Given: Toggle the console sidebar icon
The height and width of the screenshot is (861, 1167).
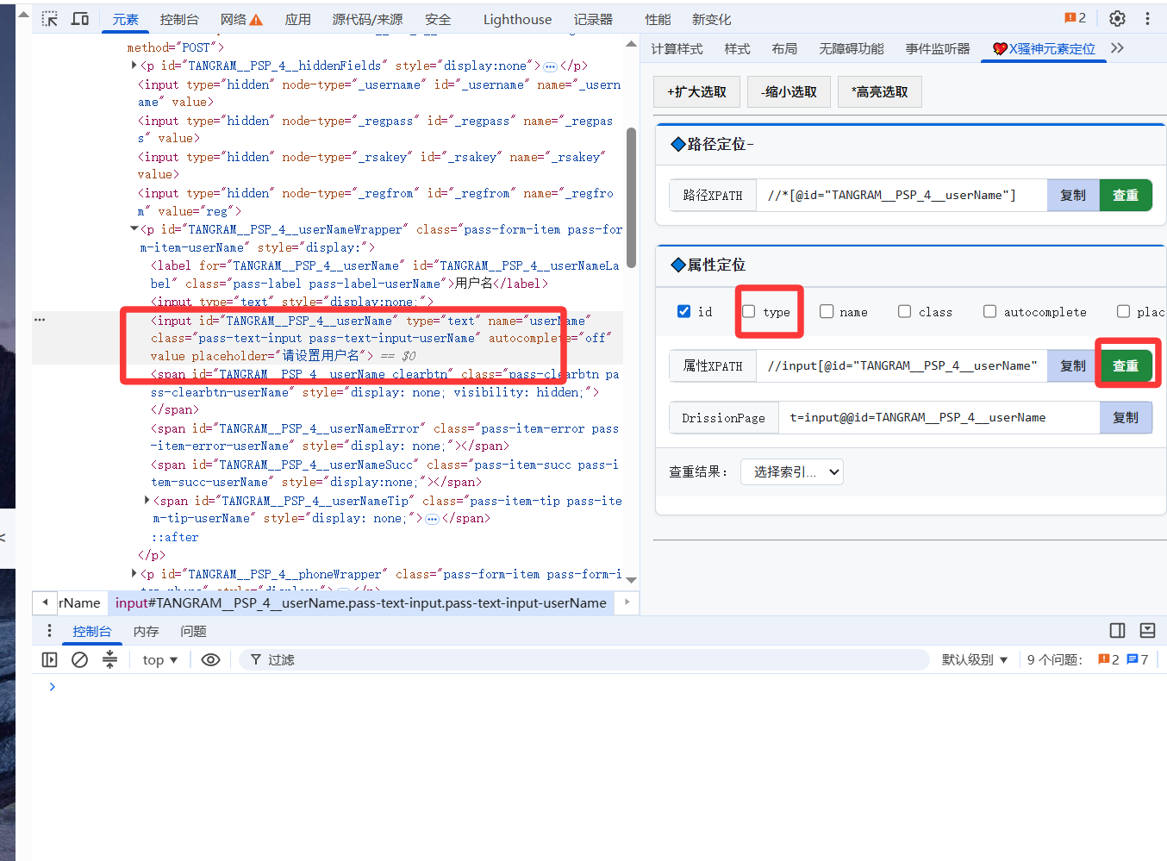Looking at the screenshot, I should click(50, 659).
